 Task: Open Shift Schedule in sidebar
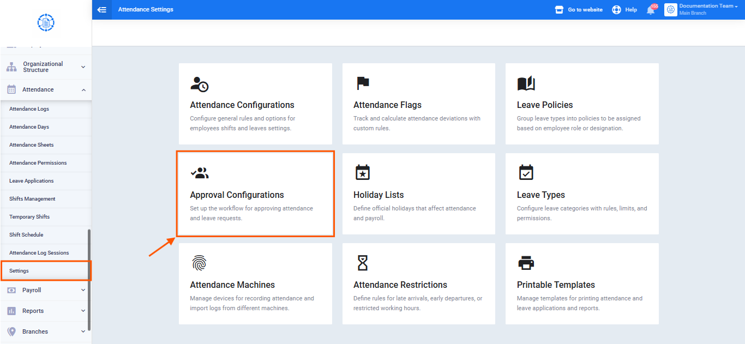tap(46, 235)
